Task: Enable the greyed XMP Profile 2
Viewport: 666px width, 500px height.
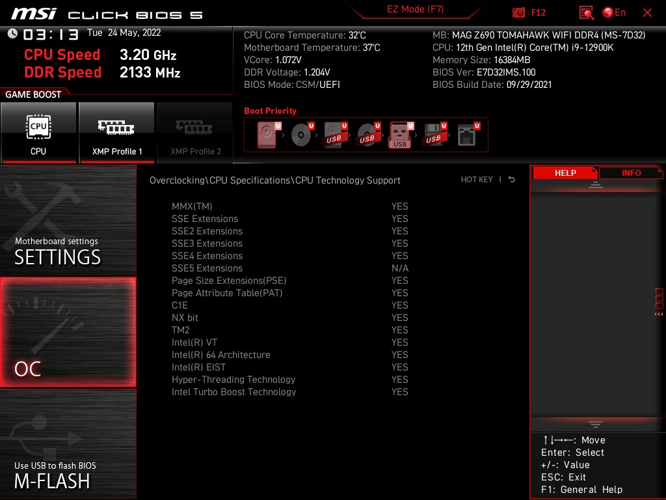Action: (x=195, y=133)
